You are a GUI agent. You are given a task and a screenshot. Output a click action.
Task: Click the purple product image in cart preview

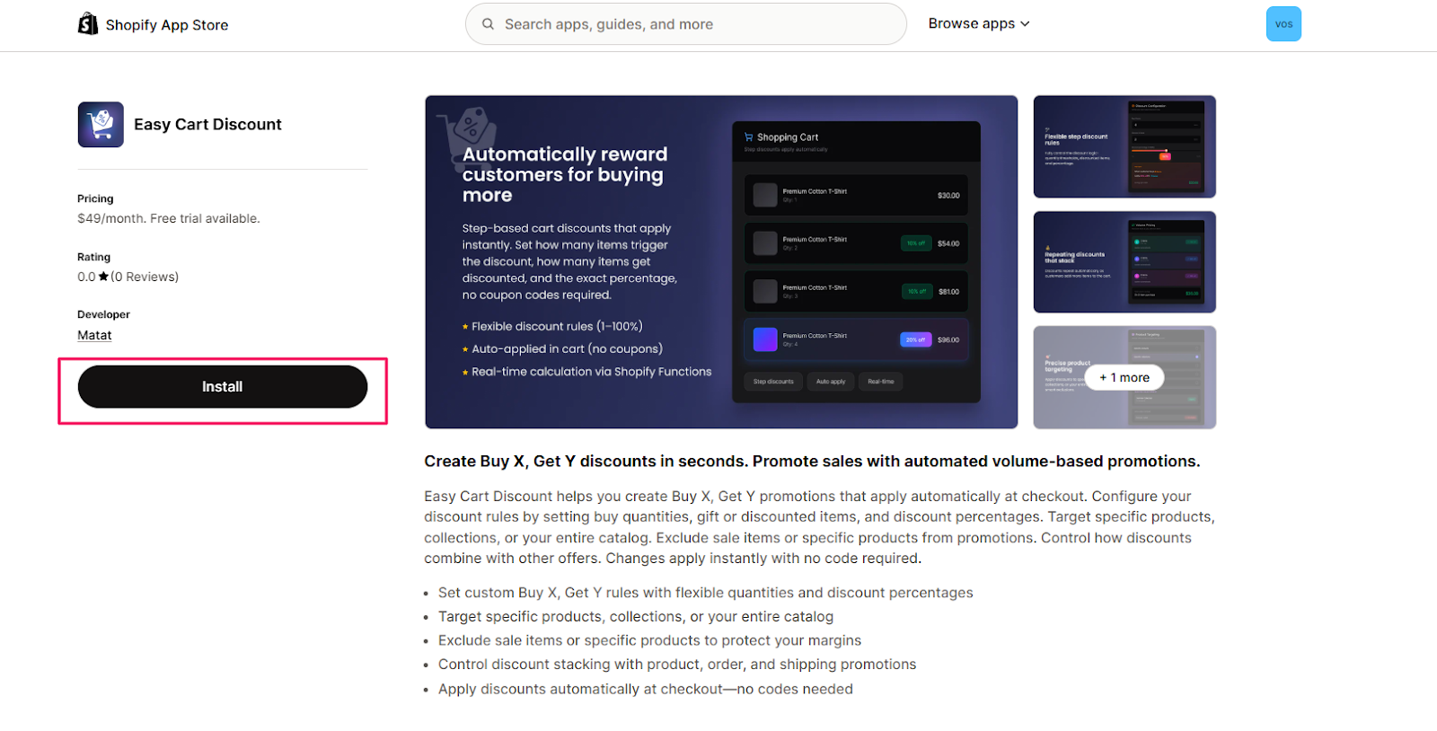[765, 339]
